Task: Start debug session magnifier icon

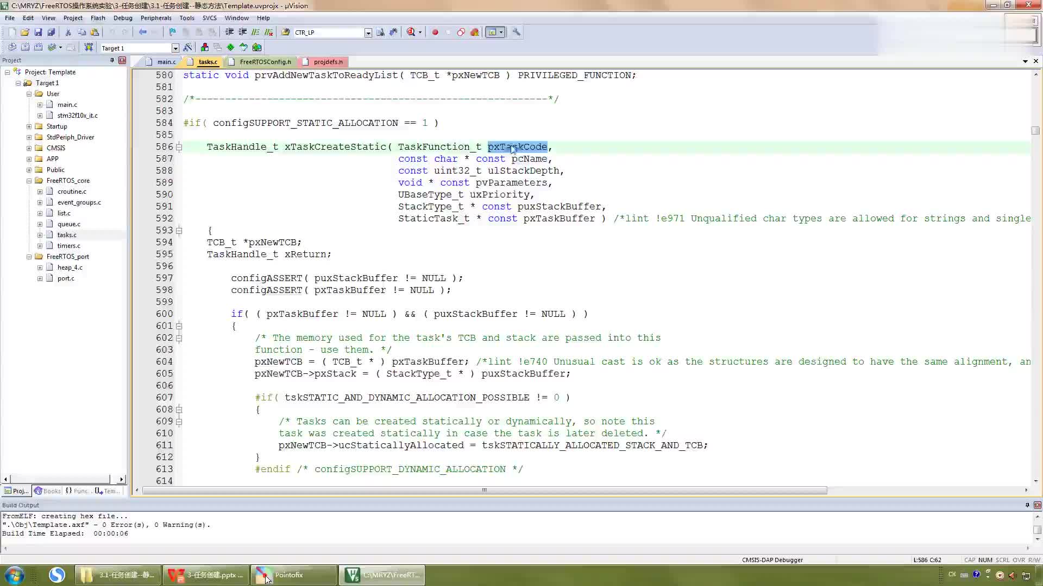Action: pos(411,32)
